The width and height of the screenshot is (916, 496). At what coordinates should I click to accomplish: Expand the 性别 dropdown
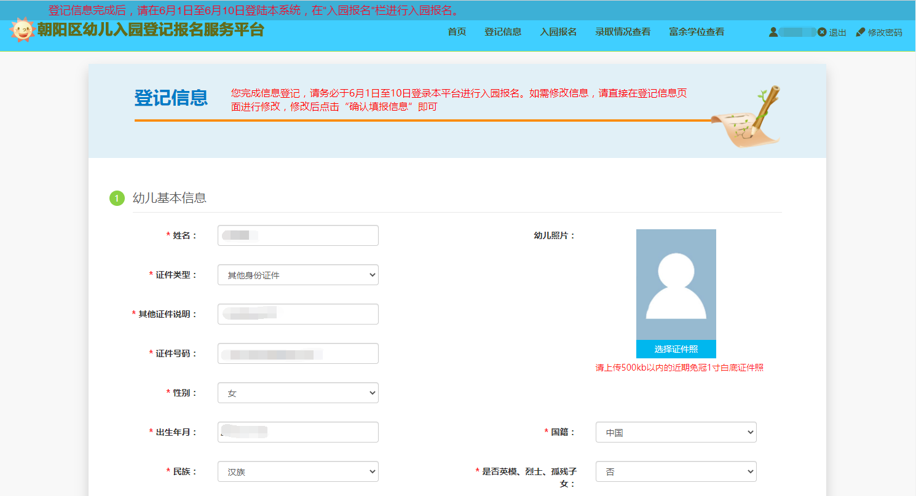pyautogui.click(x=298, y=393)
